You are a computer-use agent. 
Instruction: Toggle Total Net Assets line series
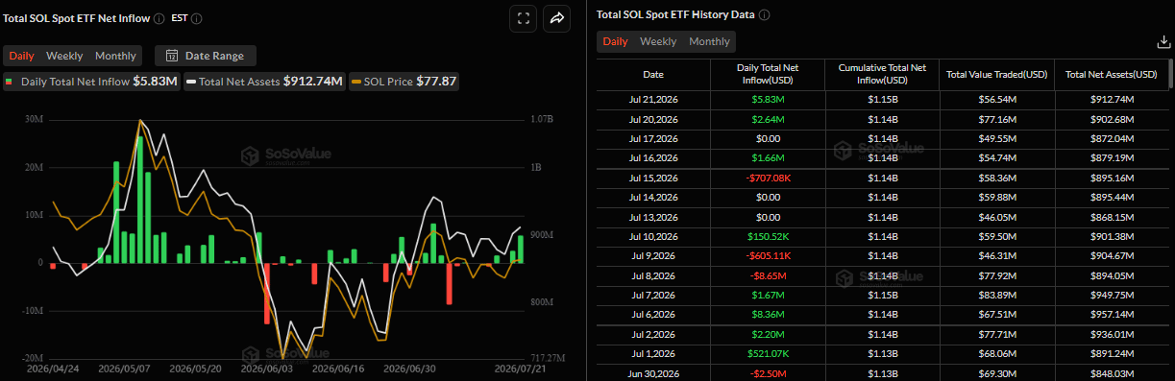[x=265, y=82]
